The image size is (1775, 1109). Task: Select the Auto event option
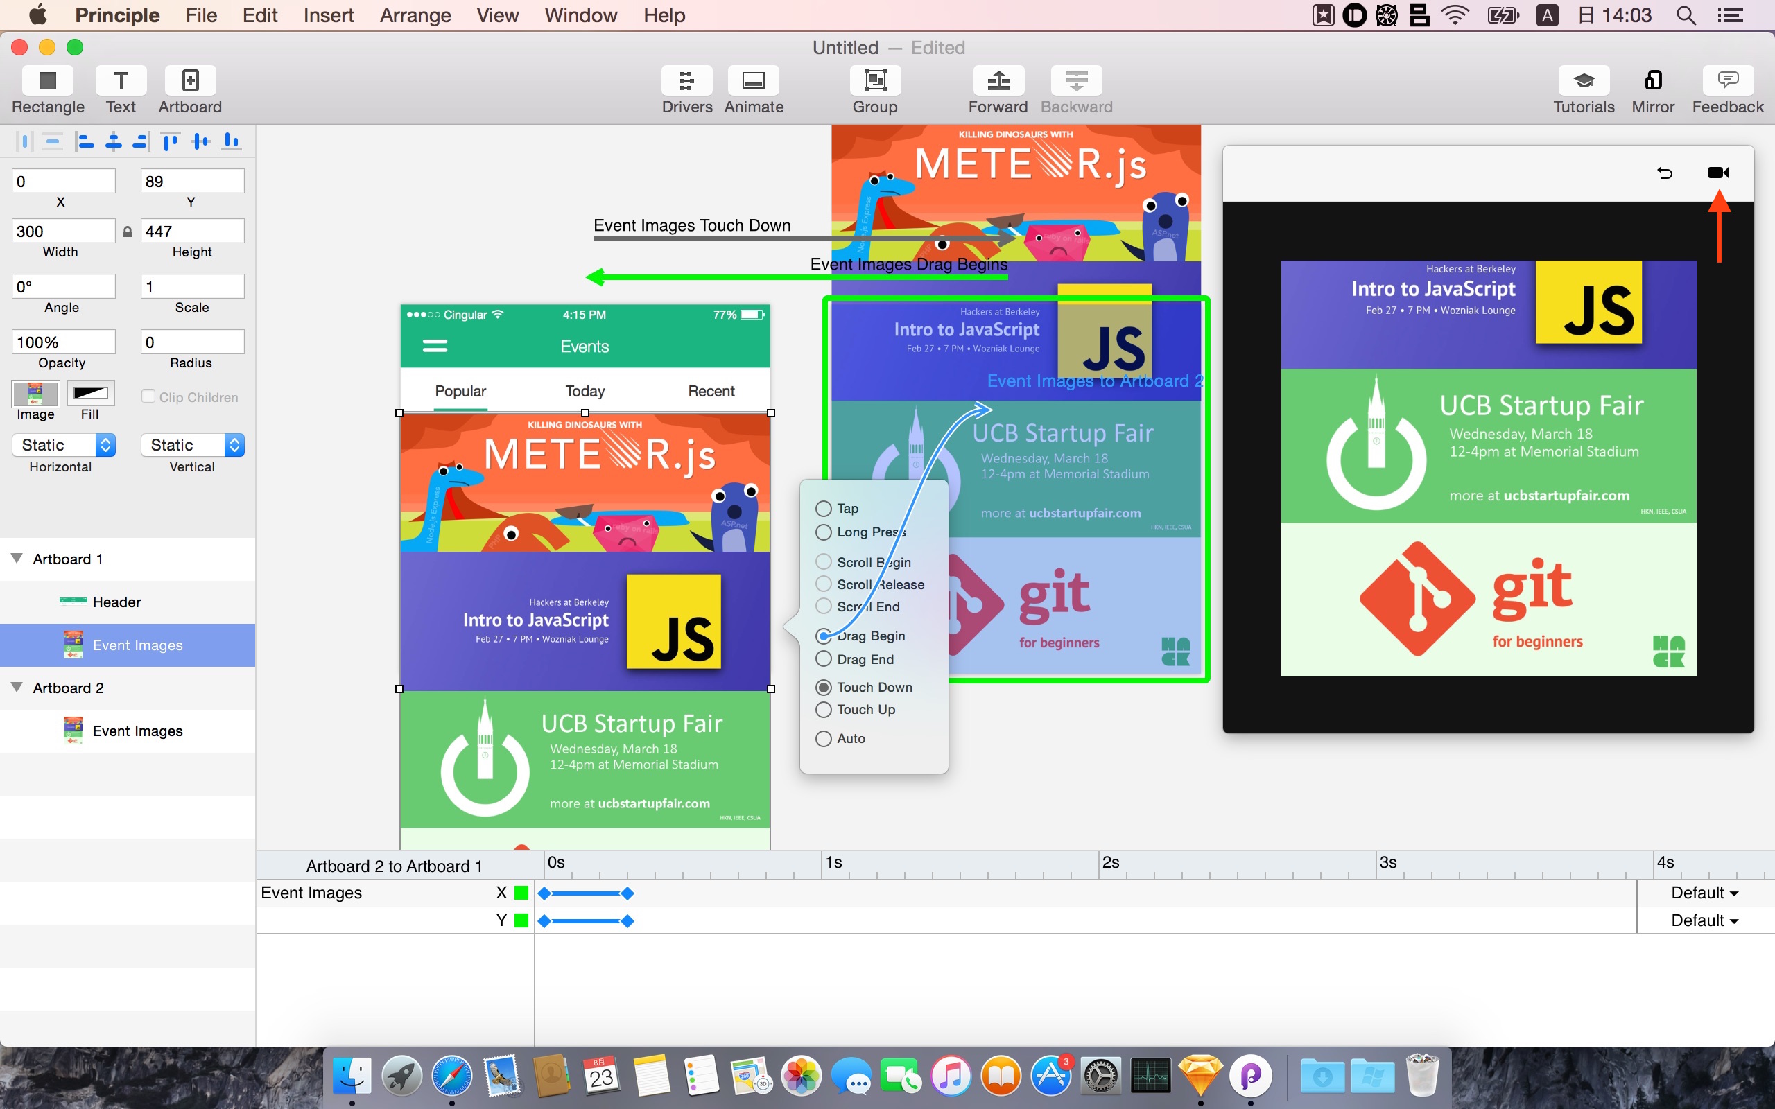[x=824, y=739]
